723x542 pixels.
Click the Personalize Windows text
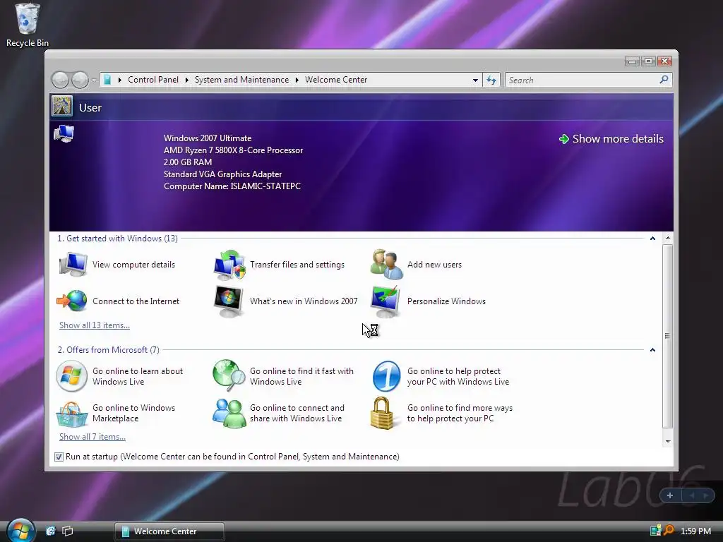click(446, 301)
